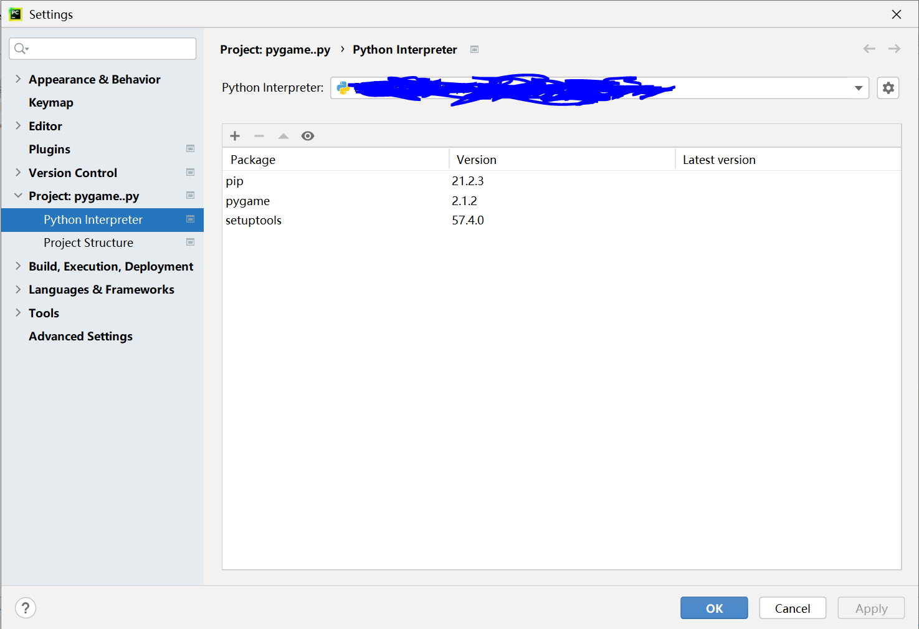The image size is (919, 629).
Task: Close the Settings dialog
Action: point(897,14)
